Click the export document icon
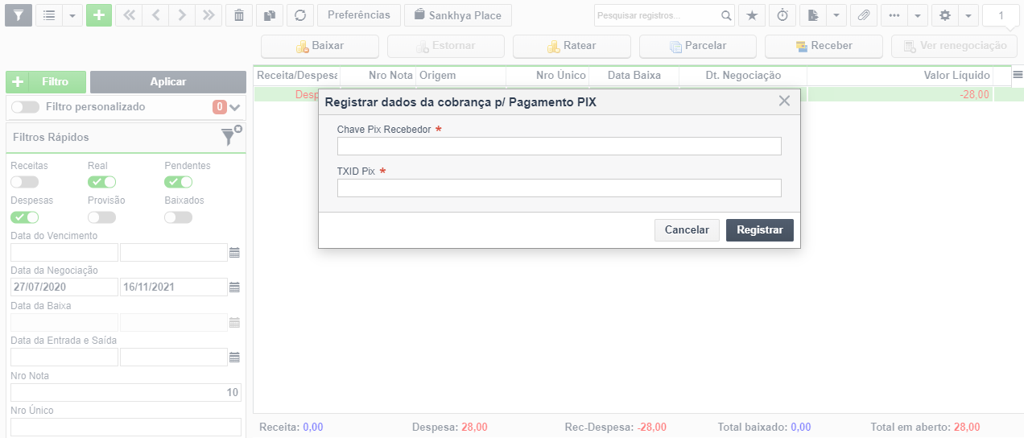This screenshot has width=1024, height=438. [x=813, y=14]
